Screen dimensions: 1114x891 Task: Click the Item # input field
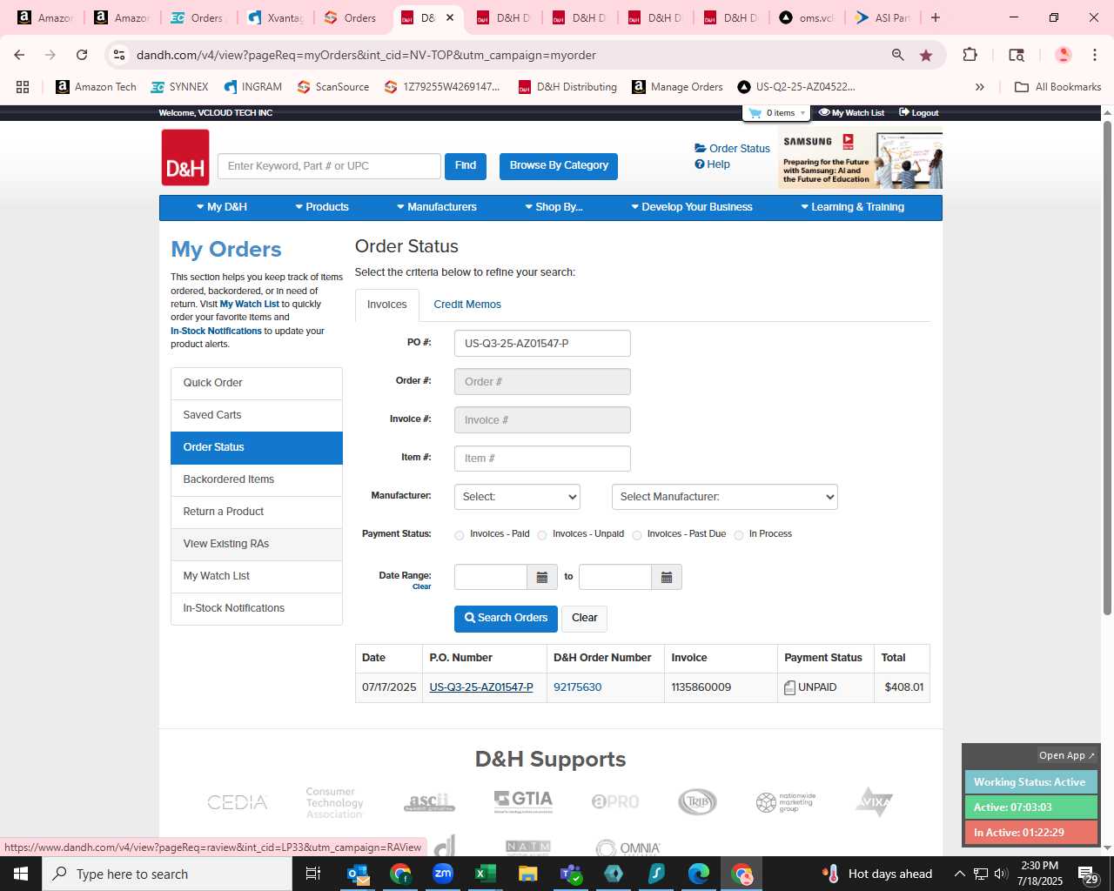tap(542, 459)
